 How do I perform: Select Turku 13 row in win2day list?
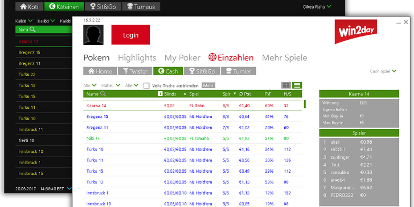(193, 182)
